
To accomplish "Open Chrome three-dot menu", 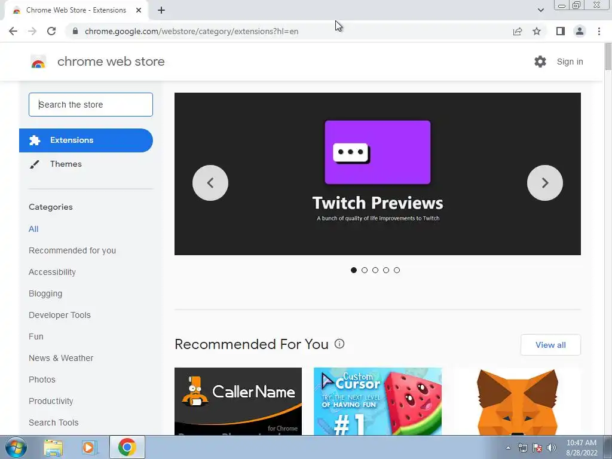I will point(599,31).
